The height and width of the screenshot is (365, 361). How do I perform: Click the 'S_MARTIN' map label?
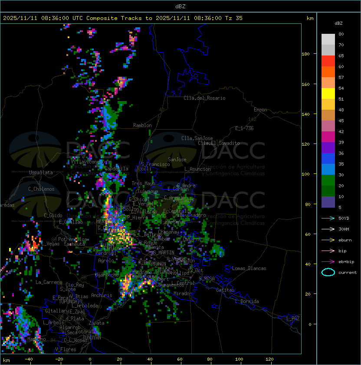164,253
